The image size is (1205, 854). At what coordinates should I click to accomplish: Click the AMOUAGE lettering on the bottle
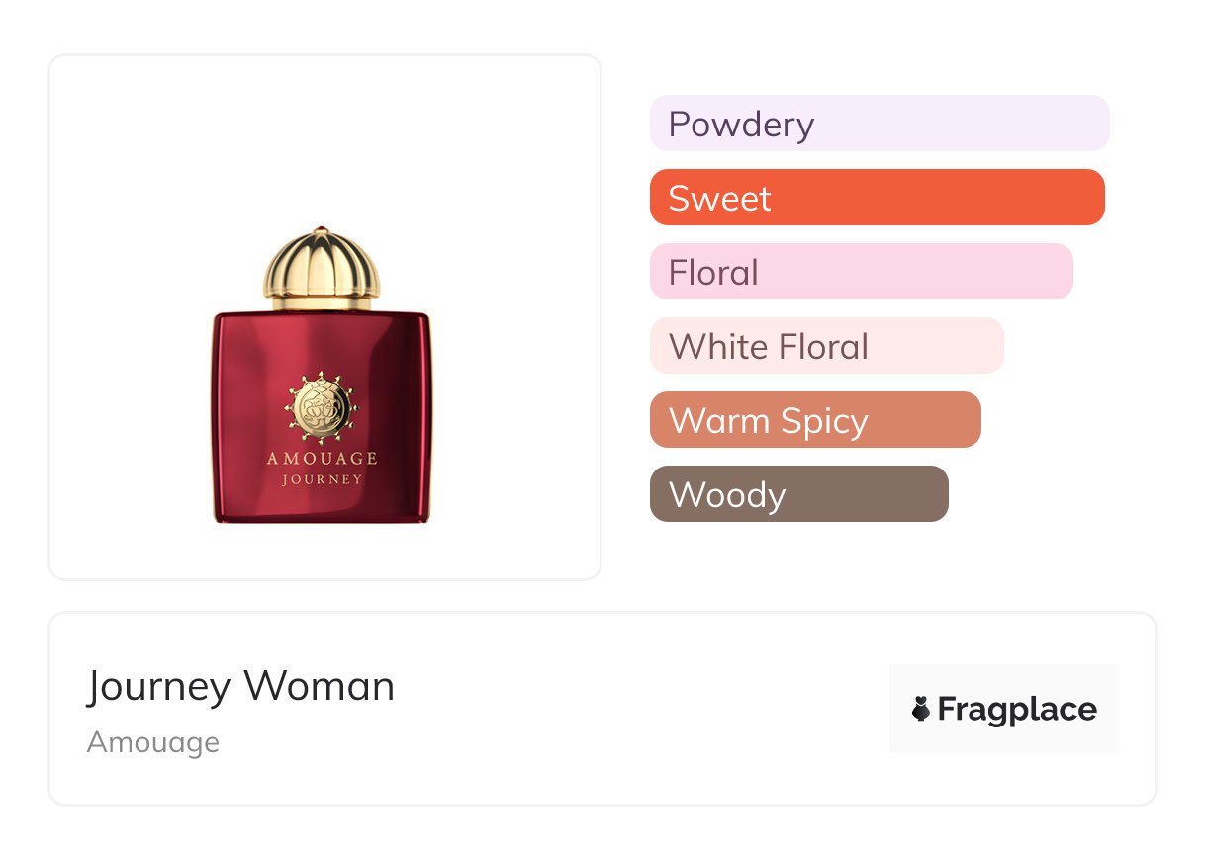point(322,459)
